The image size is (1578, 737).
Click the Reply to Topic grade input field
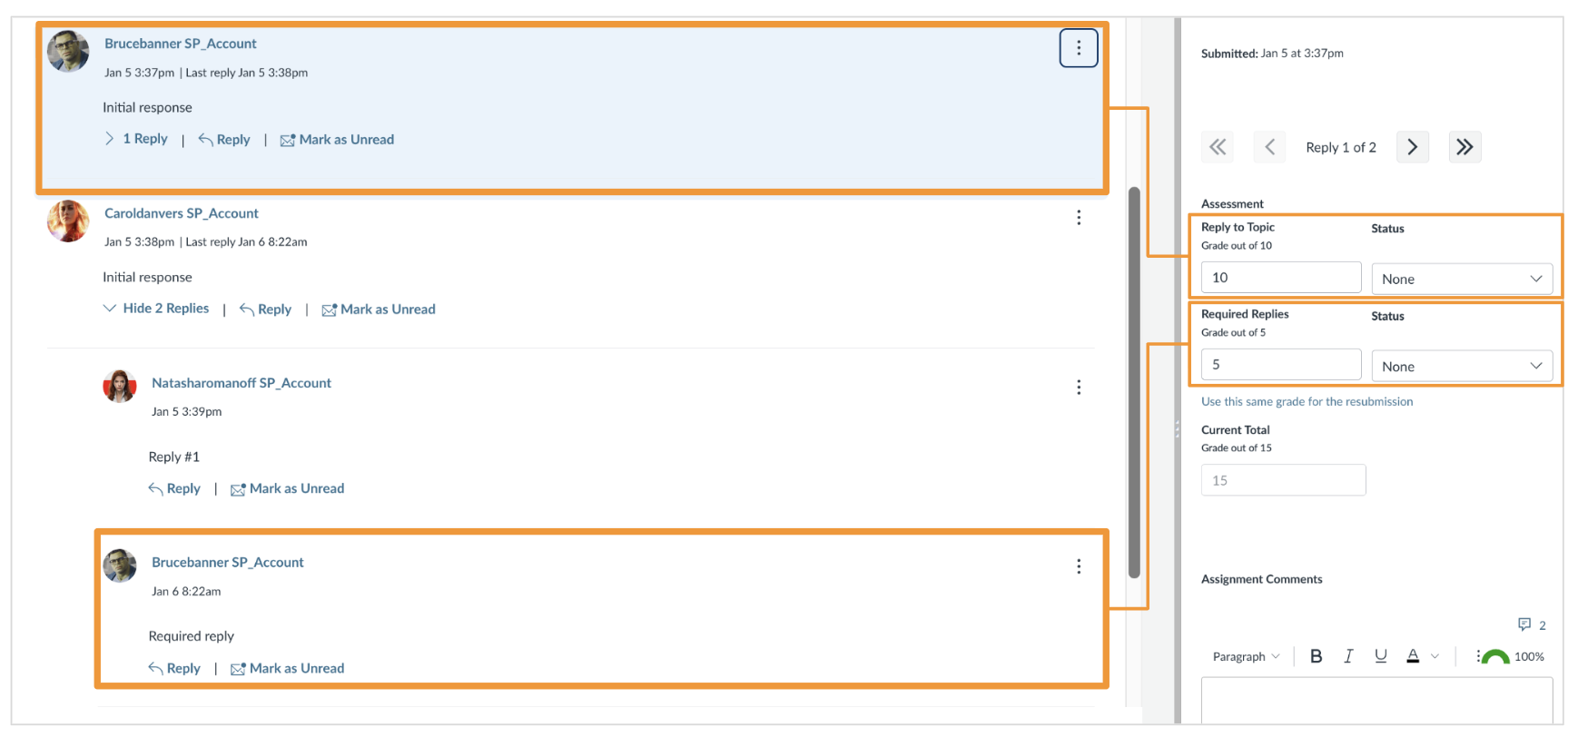(1280, 277)
